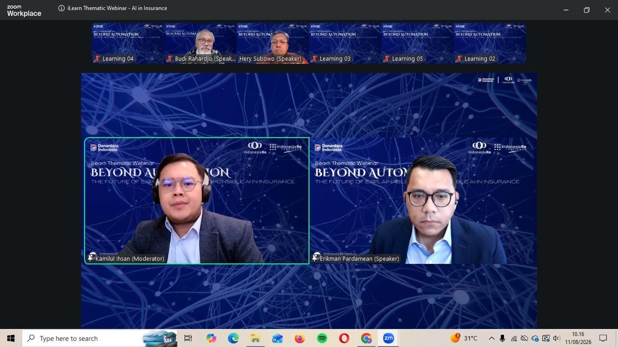Open Firefox from the taskbar
Screen dimensions: 618x347
300,338
